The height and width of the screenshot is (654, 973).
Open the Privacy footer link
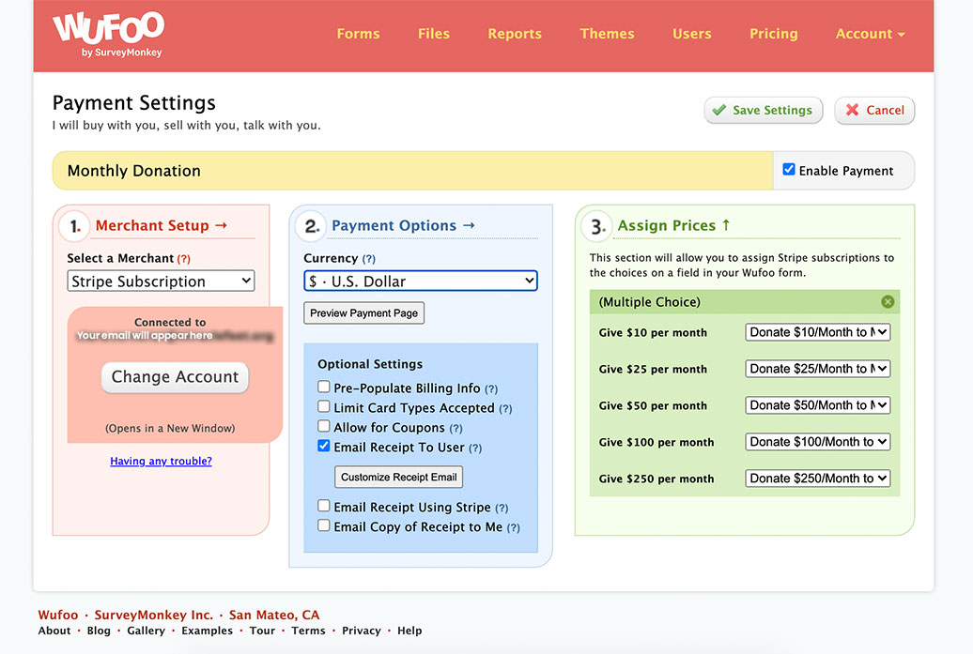pyautogui.click(x=362, y=631)
